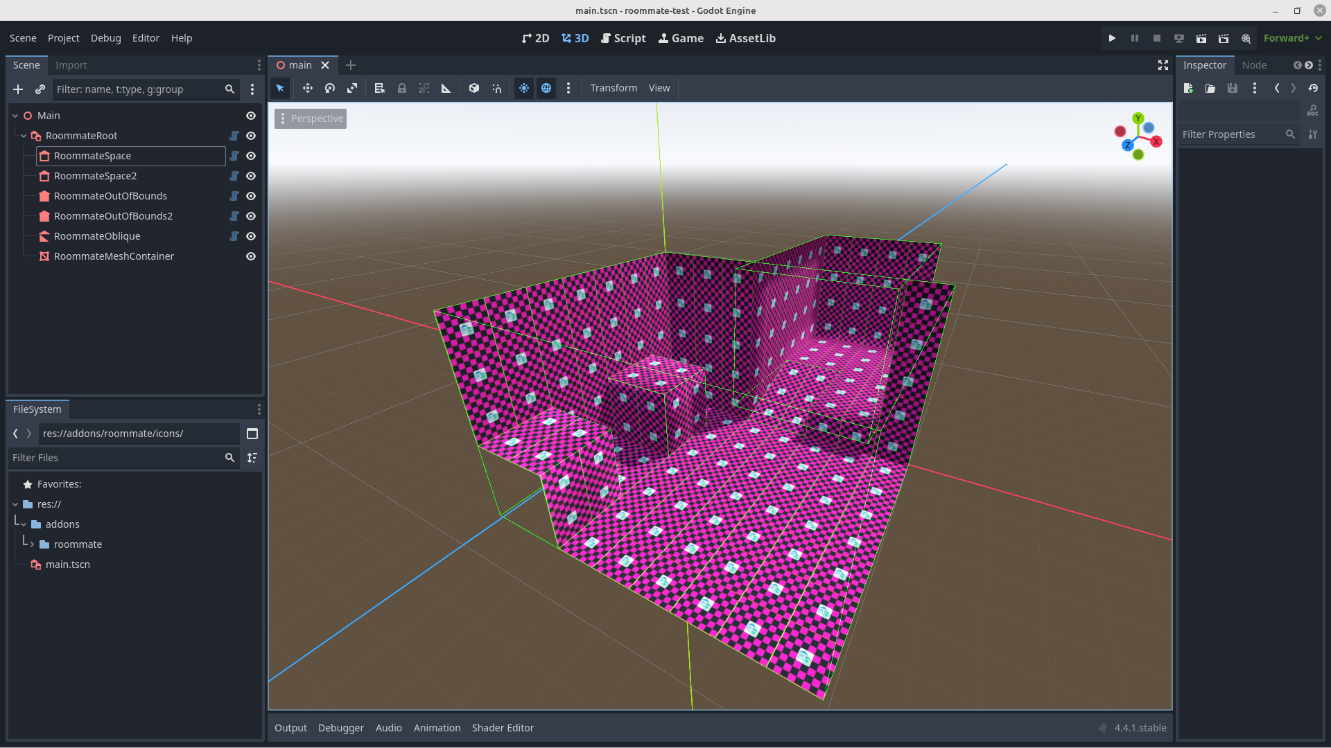Screen dimensions: 1331x748
Task: Click the lock selected node icon
Action: click(402, 88)
